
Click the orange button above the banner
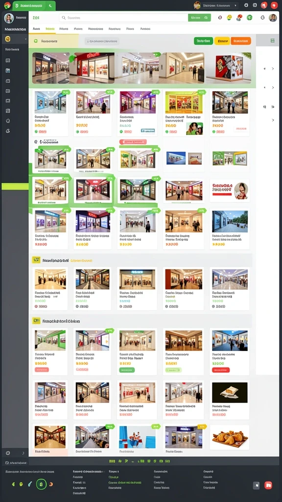[241, 41]
